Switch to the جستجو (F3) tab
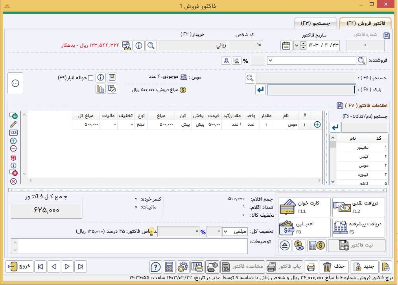The height and width of the screenshot is (285, 398). coord(315,23)
